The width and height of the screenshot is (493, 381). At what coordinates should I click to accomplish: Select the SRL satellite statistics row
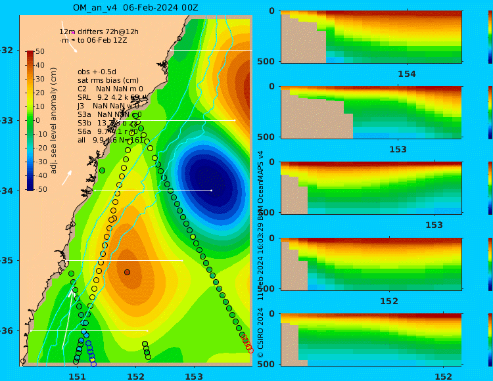coord(112,97)
